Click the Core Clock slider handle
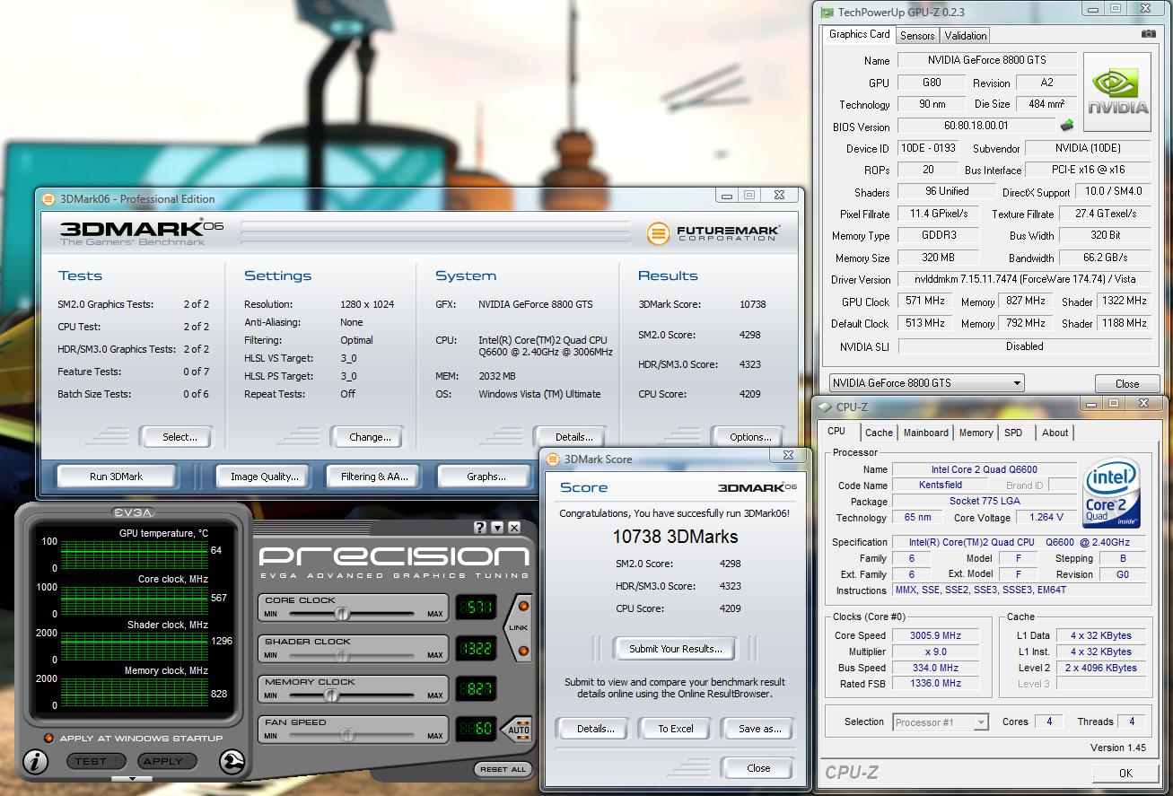 tap(341, 614)
